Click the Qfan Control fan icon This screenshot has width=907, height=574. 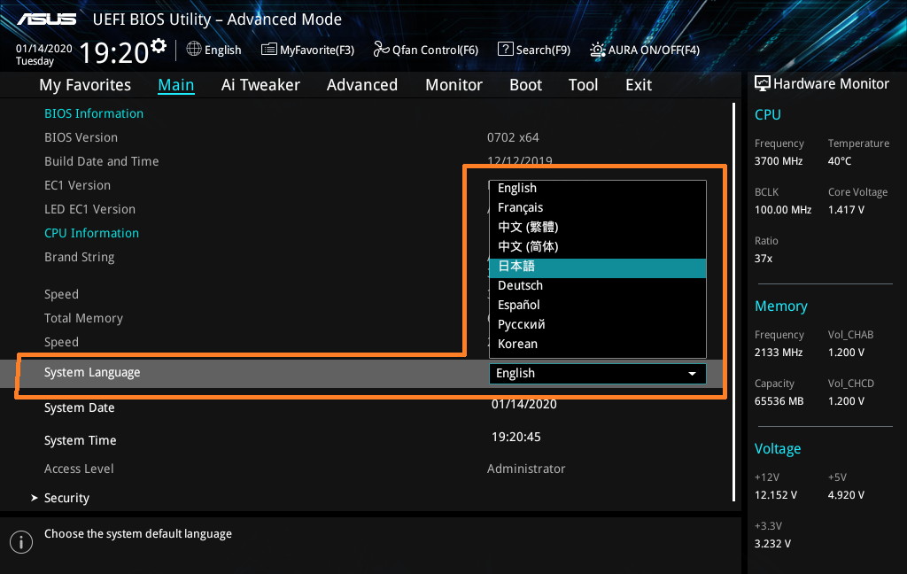381,50
